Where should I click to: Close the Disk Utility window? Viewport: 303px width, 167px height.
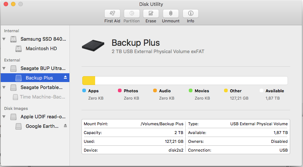tap(6, 4)
